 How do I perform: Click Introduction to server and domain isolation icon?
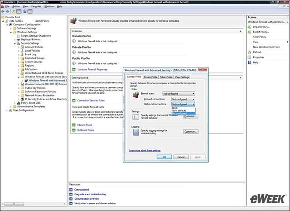[x=71, y=203]
